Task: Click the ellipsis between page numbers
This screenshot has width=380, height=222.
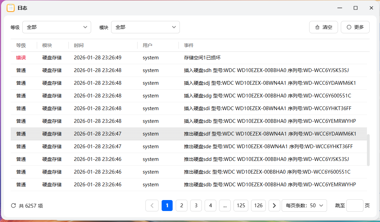Action: coord(225,205)
